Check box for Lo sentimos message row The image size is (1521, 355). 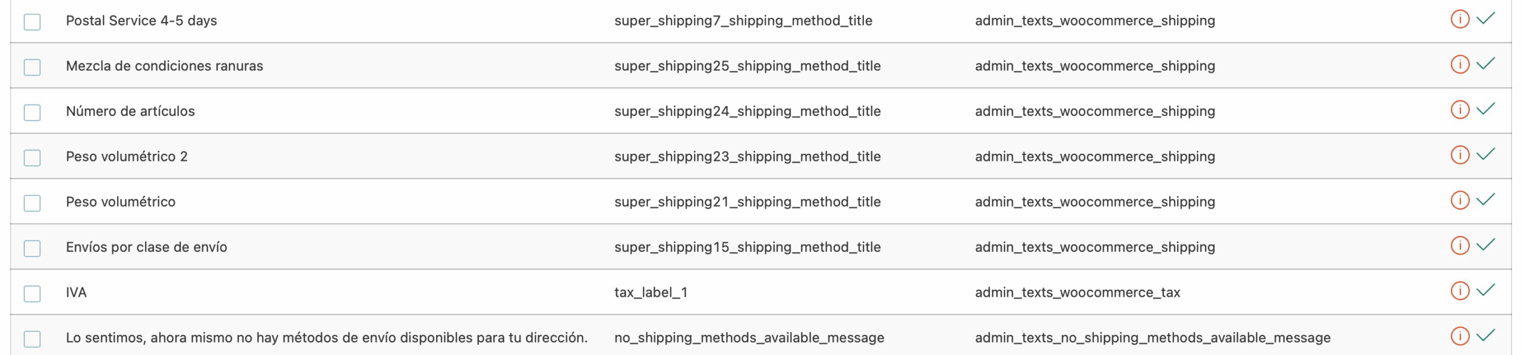(x=32, y=339)
